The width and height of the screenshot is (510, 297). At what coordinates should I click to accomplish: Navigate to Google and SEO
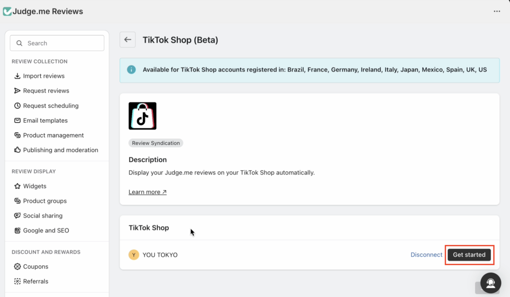(46, 230)
